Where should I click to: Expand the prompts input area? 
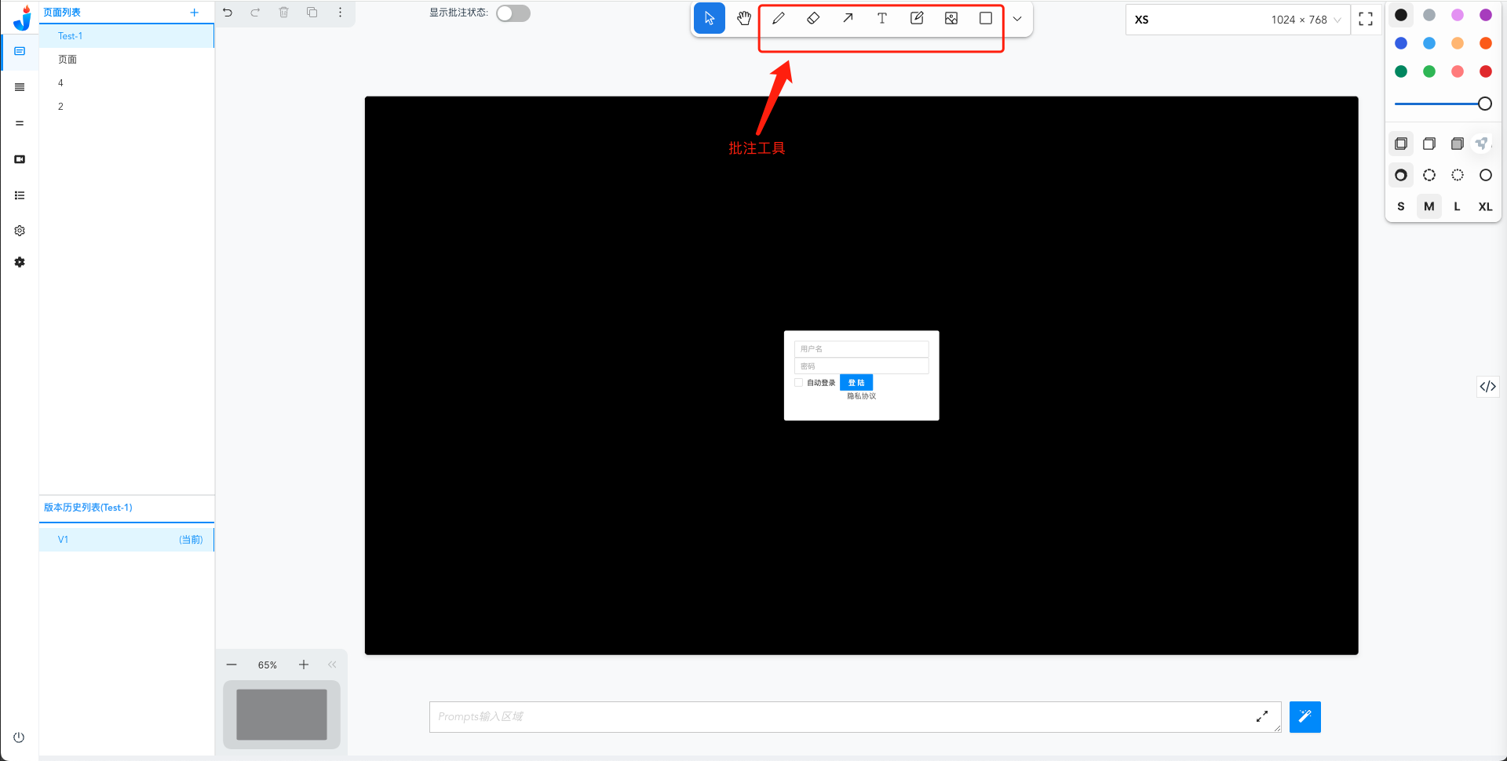[x=1262, y=716]
